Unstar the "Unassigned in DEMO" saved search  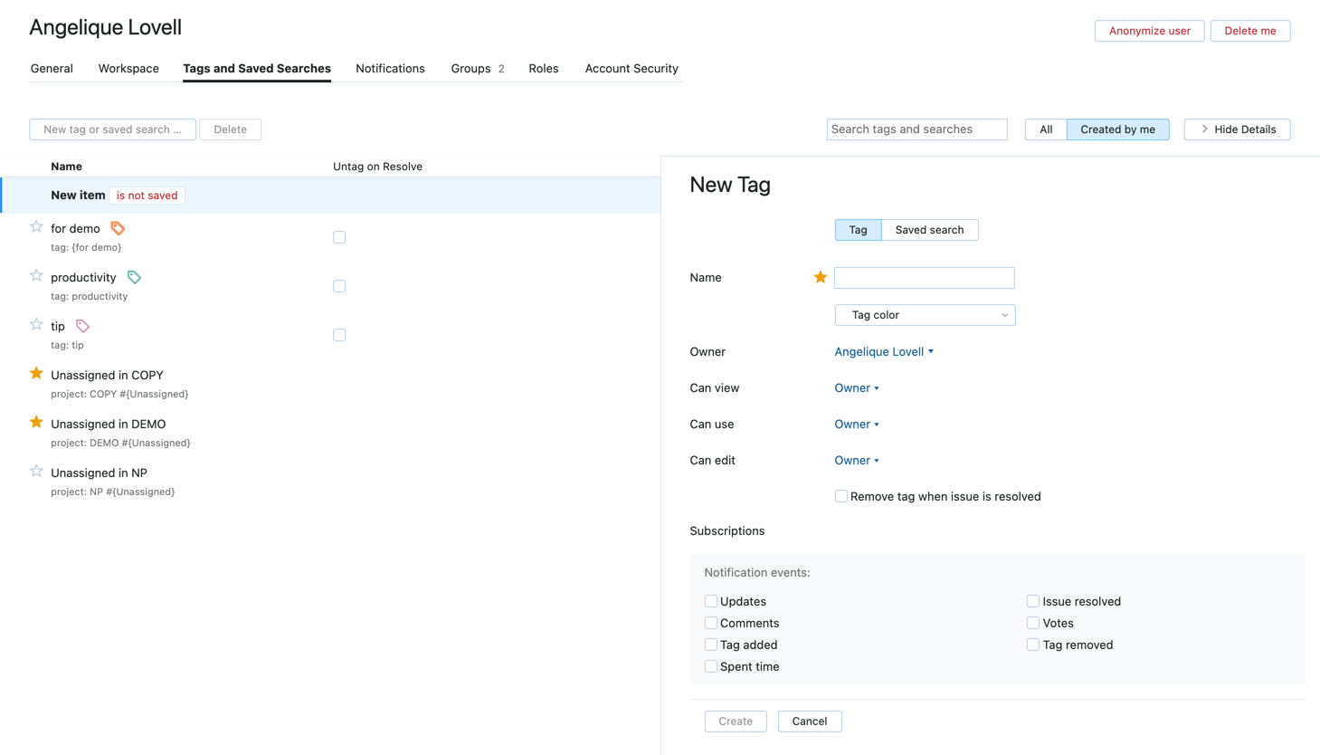point(36,420)
